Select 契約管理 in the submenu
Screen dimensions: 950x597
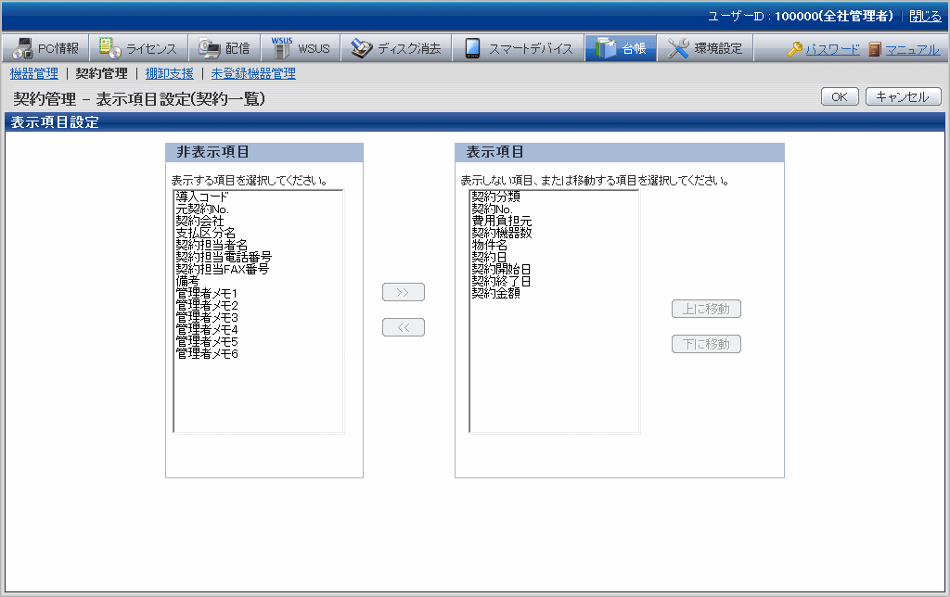101,73
